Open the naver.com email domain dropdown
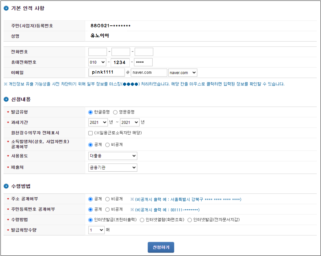This screenshot has height=256, width=321. click(x=182, y=72)
